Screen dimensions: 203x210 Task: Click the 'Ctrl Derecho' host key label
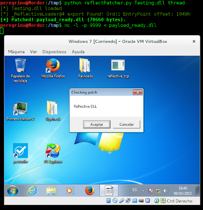pyautogui.click(x=179, y=201)
